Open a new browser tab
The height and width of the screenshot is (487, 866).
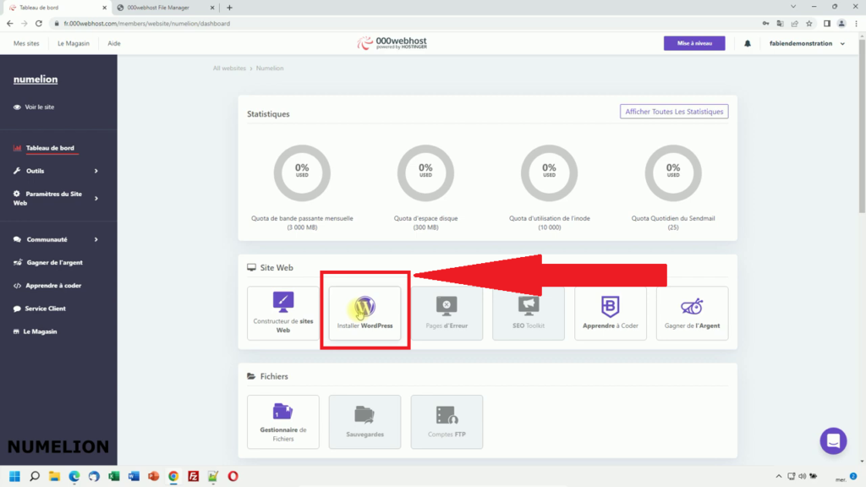[230, 8]
